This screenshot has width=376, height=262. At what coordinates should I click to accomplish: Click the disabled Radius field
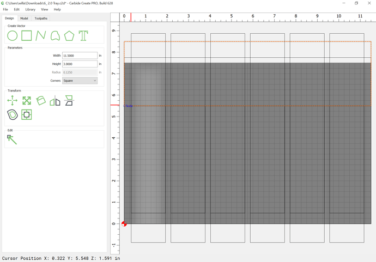[80, 72]
